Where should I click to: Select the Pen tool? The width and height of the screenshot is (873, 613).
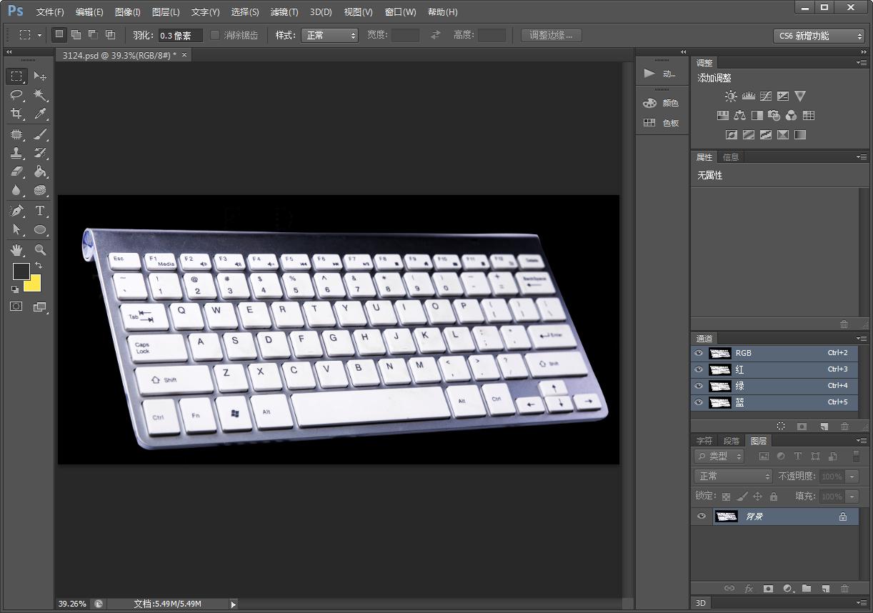tap(16, 211)
